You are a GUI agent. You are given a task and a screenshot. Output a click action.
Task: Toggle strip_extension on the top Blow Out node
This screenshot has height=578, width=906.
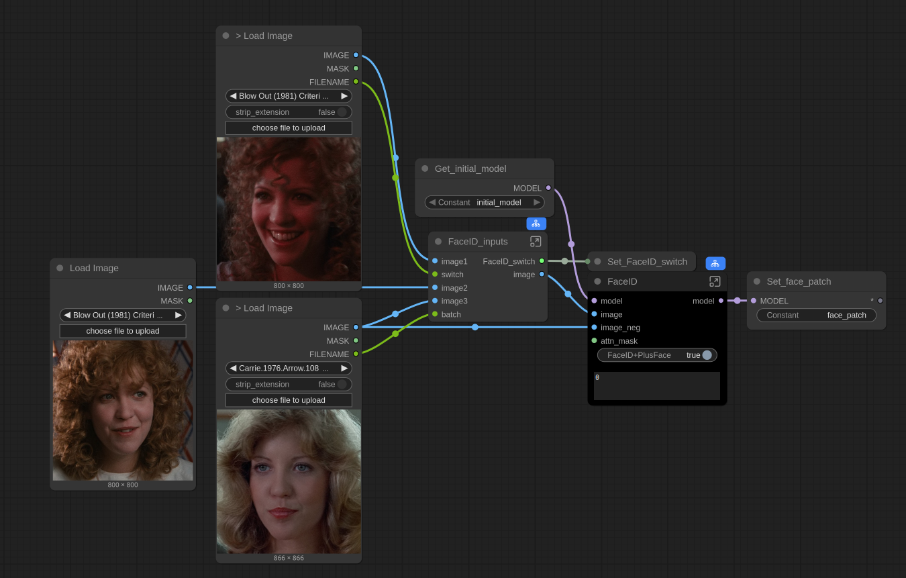(x=289, y=112)
